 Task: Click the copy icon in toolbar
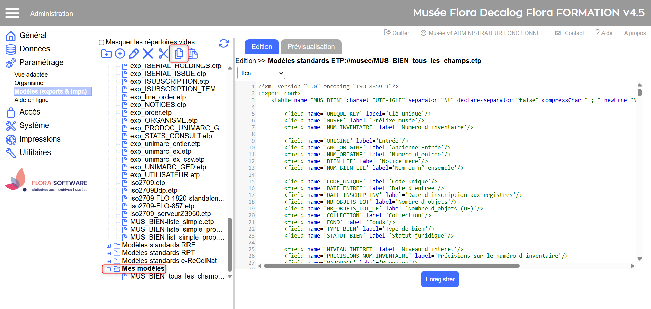point(179,54)
